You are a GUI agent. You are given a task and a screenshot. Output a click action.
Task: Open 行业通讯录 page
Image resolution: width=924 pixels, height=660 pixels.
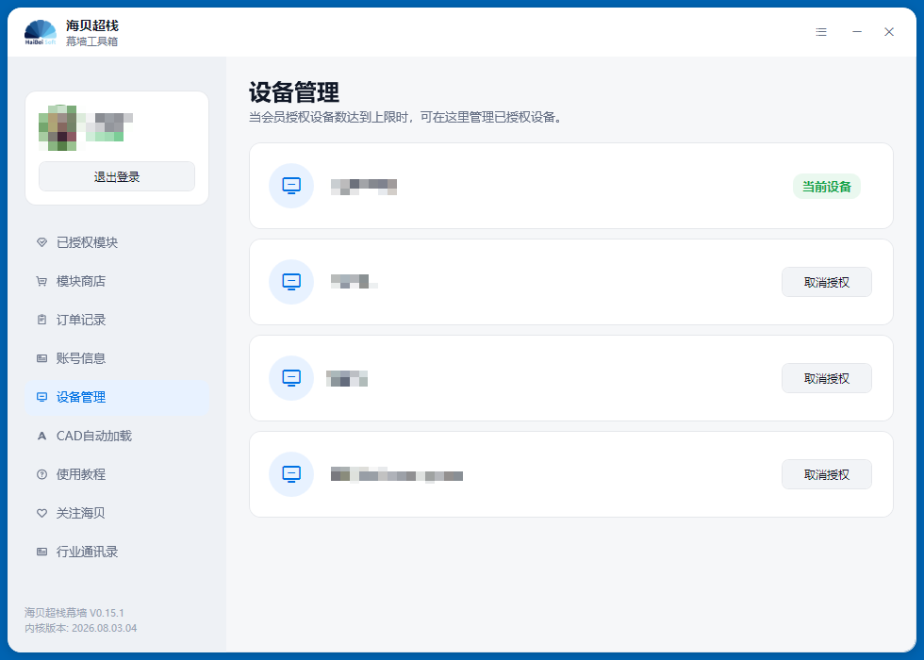click(117, 552)
